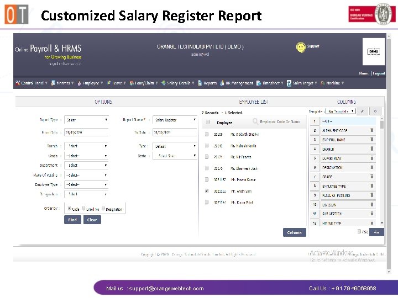Image resolution: width=398 pixels, height=298 pixels.
Task: Click the Sales Target icon
Action: pyautogui.click(x=289, y=83)
